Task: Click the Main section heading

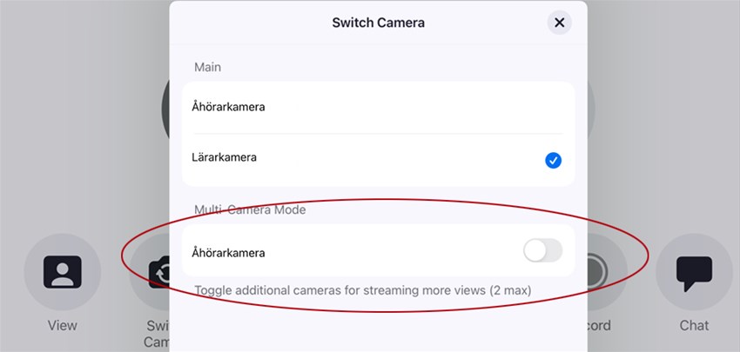Action: [x=207, y=67]
